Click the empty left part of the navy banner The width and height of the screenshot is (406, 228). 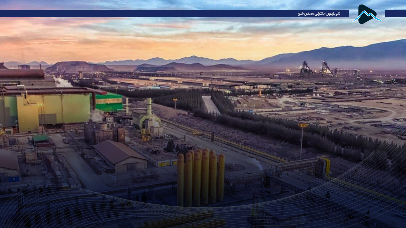(108, 14)
